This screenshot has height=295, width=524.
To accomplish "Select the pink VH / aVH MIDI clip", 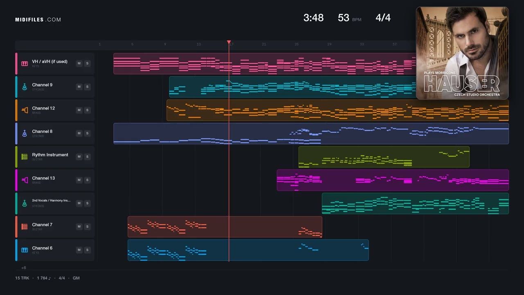I will point(264,64).
